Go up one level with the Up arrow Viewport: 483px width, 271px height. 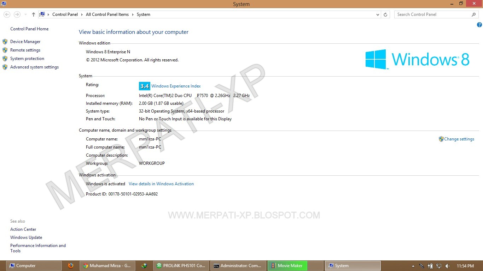tap(34, 14)
